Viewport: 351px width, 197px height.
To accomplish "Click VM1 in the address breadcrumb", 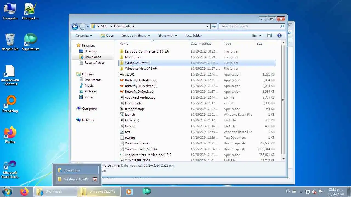I will tap(104, 26).
